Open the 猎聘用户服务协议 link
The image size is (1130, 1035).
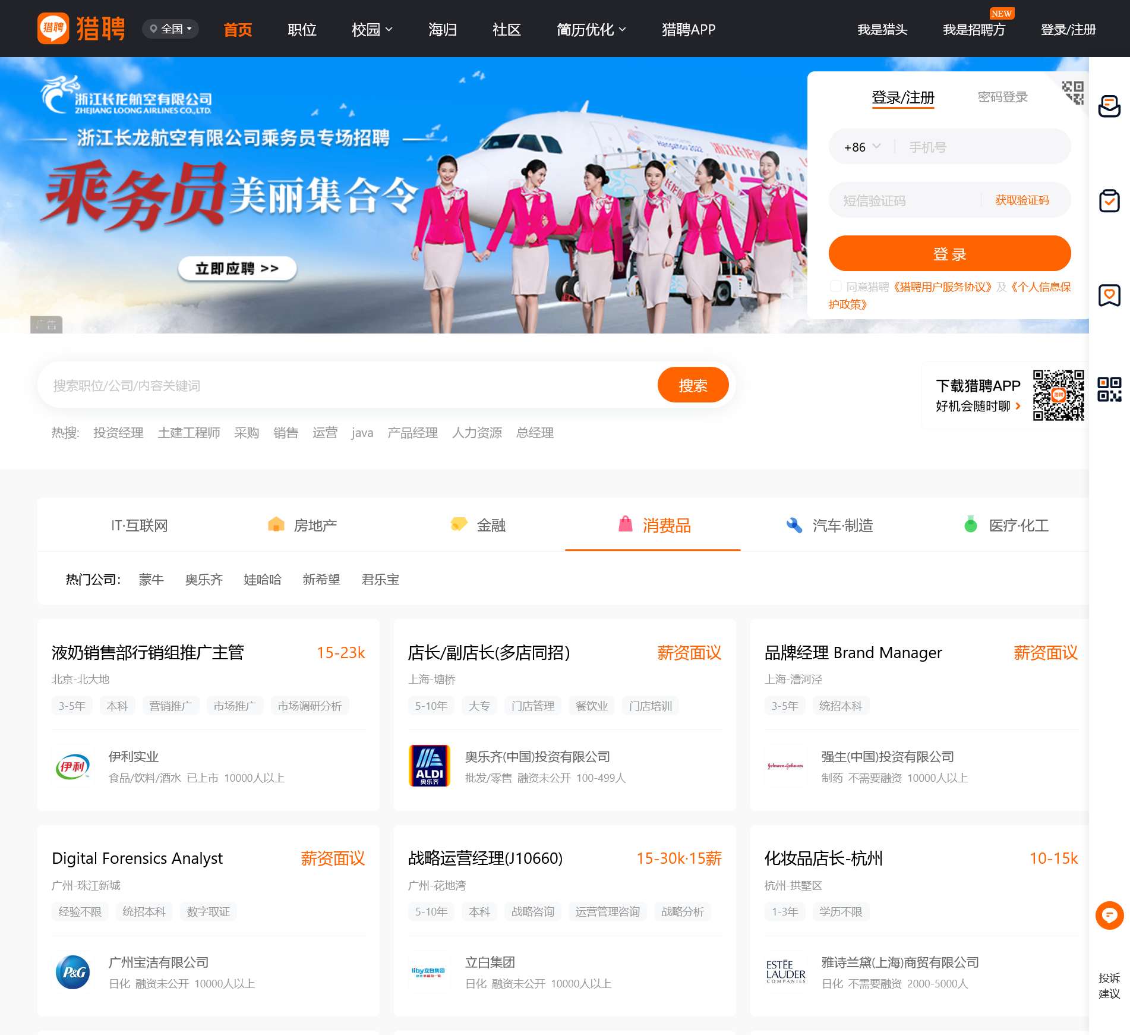point(942,287)
